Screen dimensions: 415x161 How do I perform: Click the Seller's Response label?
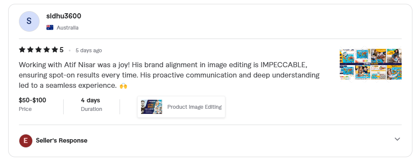point(61,140)
